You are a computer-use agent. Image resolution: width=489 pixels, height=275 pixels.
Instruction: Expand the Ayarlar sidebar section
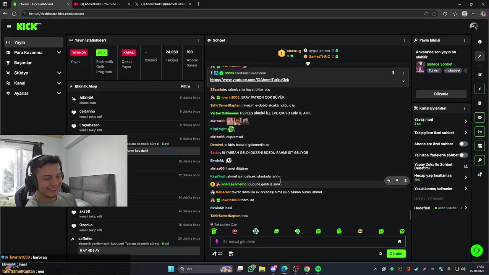[x=34, y=93]
